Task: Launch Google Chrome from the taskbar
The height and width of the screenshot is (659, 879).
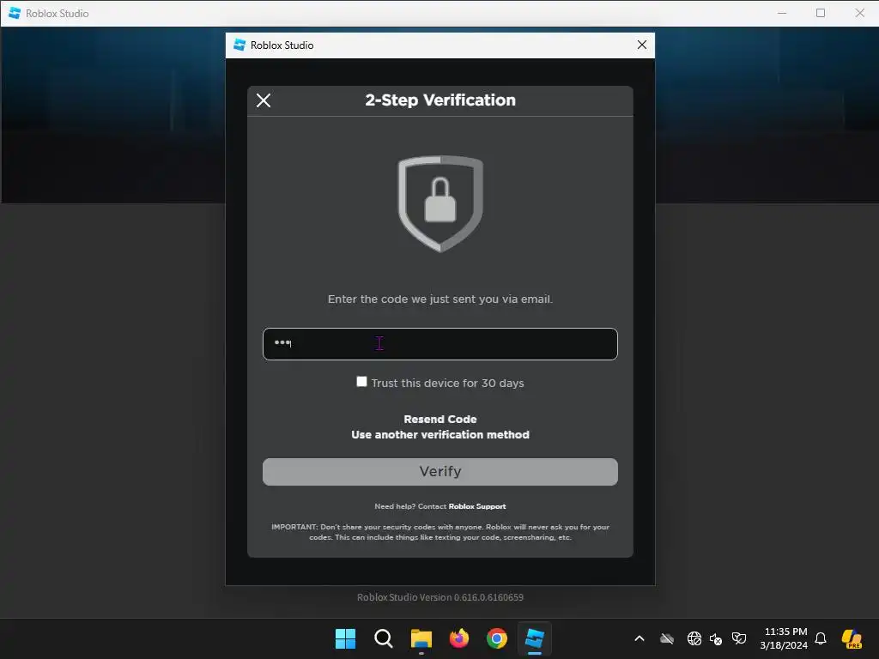Action: 497,638
